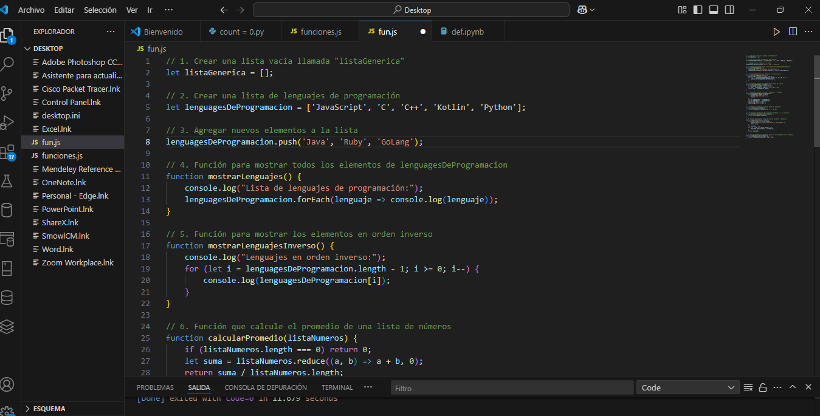
Task: Focus the Filtro output filter field
Action: coord(511,387)
